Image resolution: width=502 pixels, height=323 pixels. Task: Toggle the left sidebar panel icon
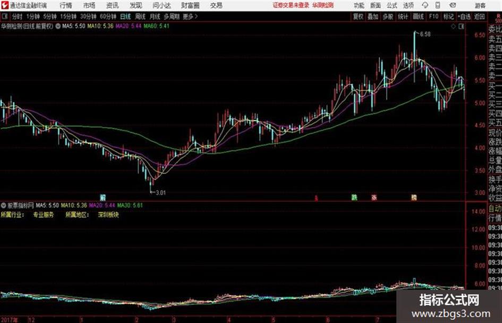click(x=5, y=16)
